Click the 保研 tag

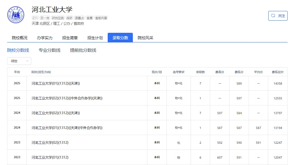pyautogui.click(x=69, y=18)
